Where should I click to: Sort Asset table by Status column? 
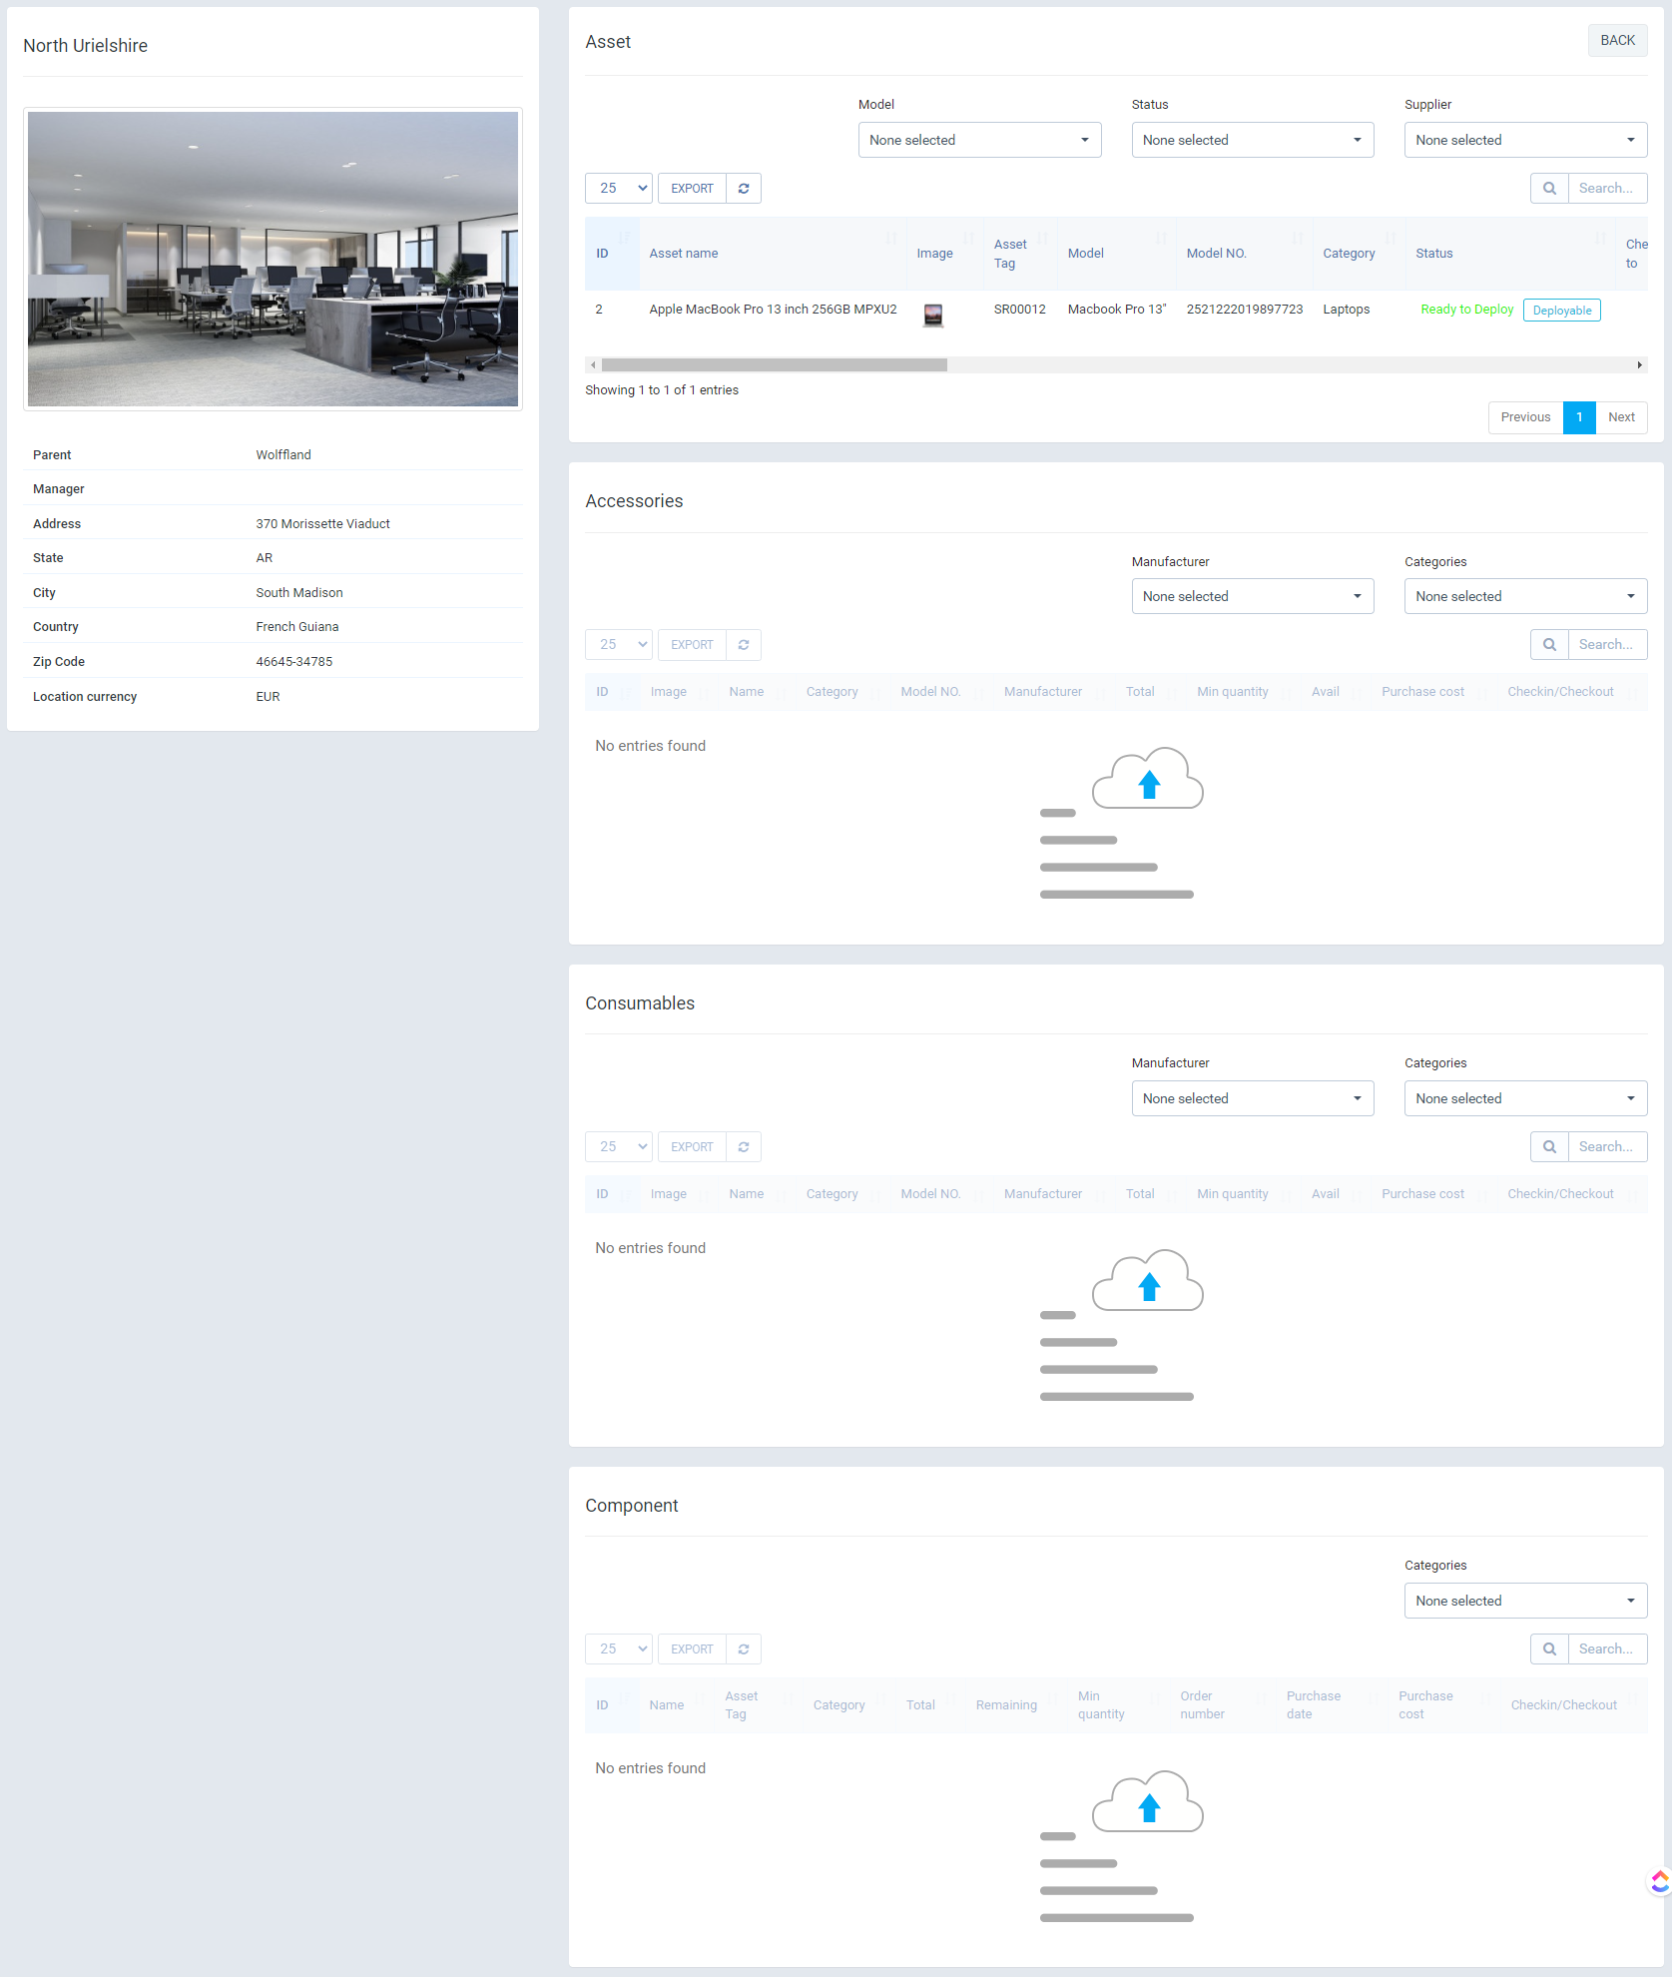tap(1510, 254)
